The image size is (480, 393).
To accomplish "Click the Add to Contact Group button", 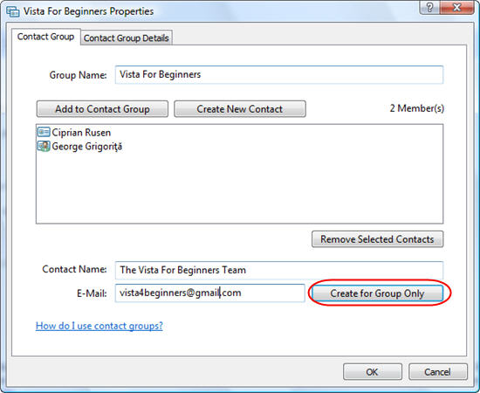I will (102, 109).
